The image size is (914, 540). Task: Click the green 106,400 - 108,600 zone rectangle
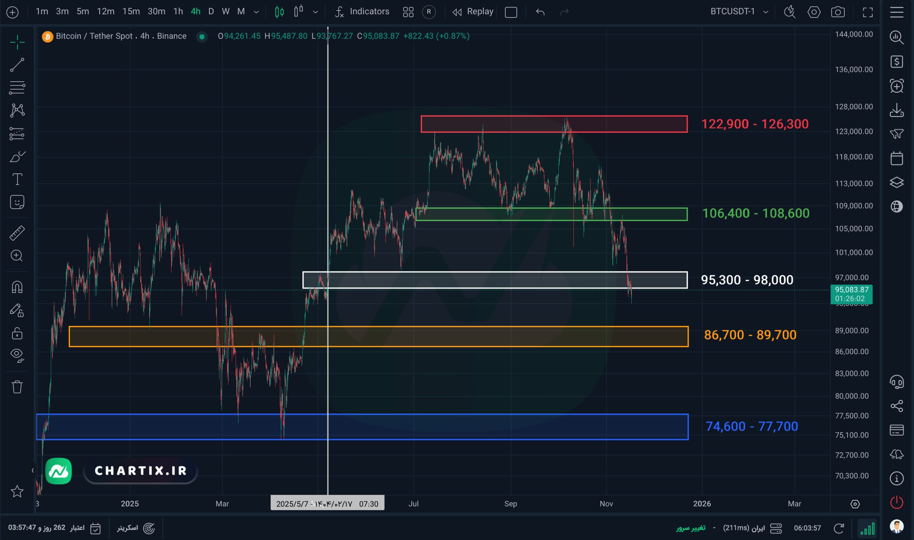(x=551, y=214)
